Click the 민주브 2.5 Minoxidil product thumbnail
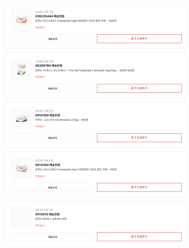The image size is (189, 248). pos(21,119)
